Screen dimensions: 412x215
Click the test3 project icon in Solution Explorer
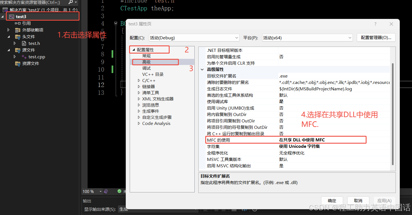(11, 16)
